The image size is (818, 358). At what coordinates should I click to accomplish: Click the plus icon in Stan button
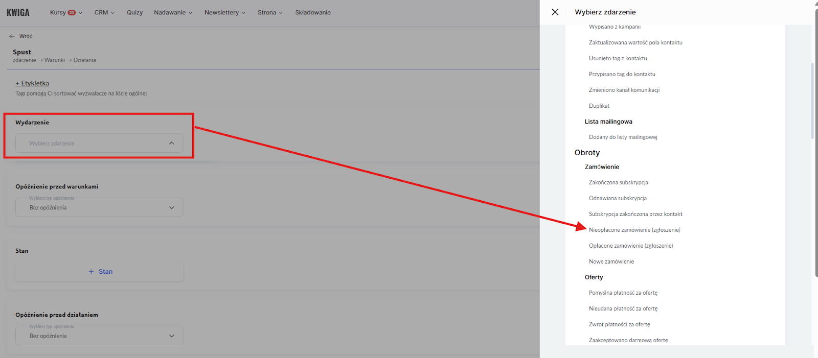[x=91, y=272]
